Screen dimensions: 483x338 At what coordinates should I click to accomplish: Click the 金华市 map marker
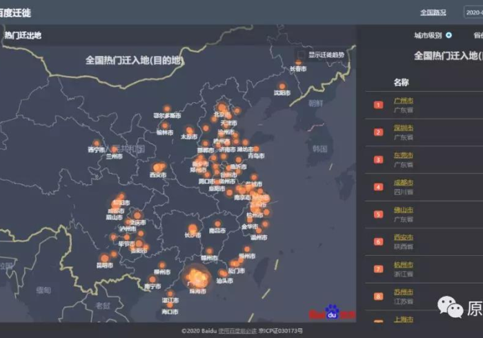coord(250,220)
